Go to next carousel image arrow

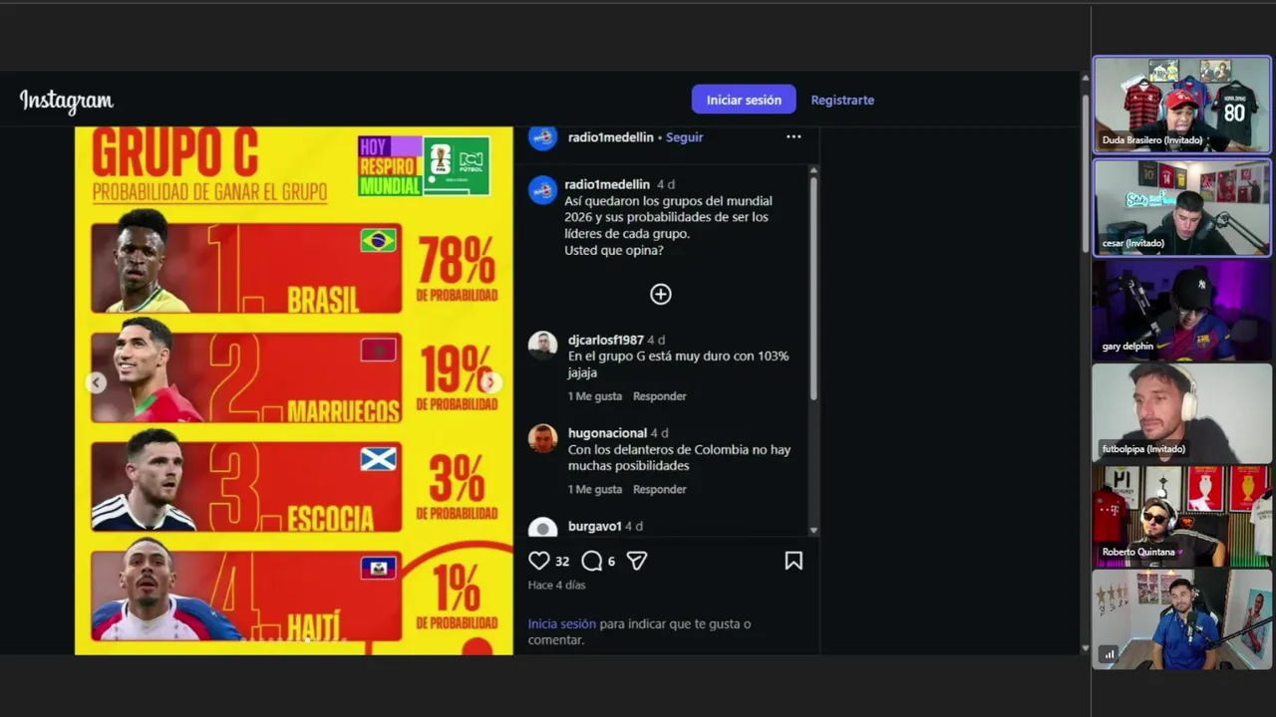[490, 382]
